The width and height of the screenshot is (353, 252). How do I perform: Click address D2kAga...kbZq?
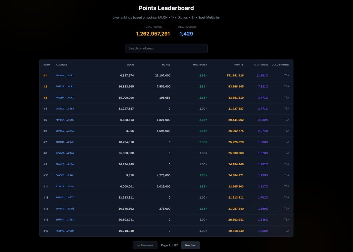click(65, 153)
